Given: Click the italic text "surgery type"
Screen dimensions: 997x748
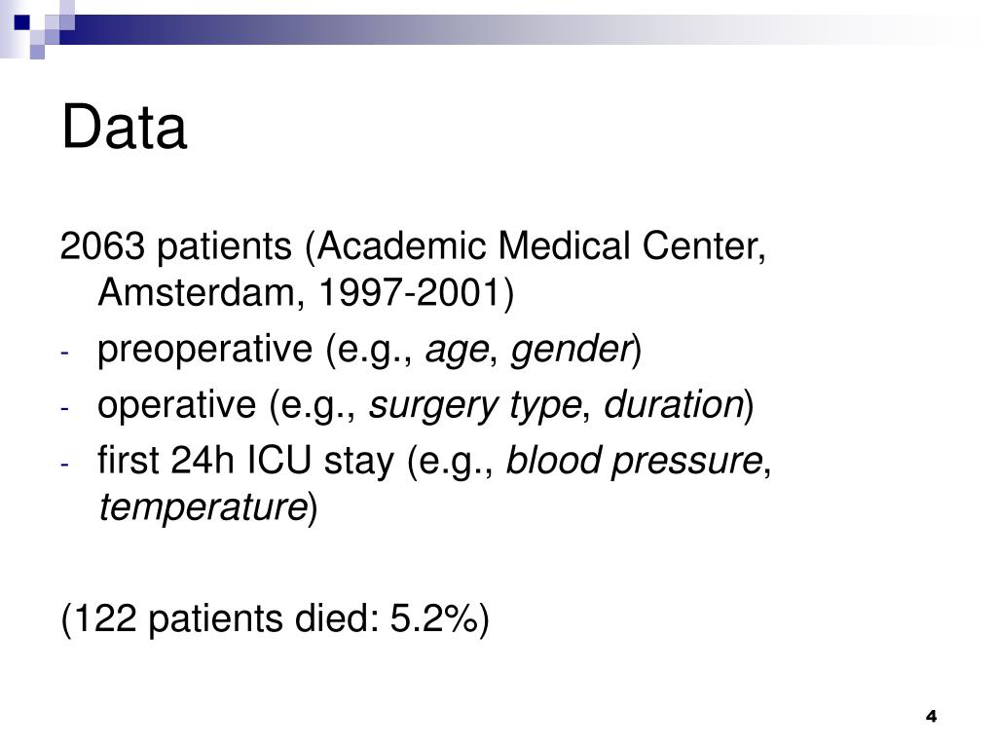Looking at the screenshot, I should [475, 406].
